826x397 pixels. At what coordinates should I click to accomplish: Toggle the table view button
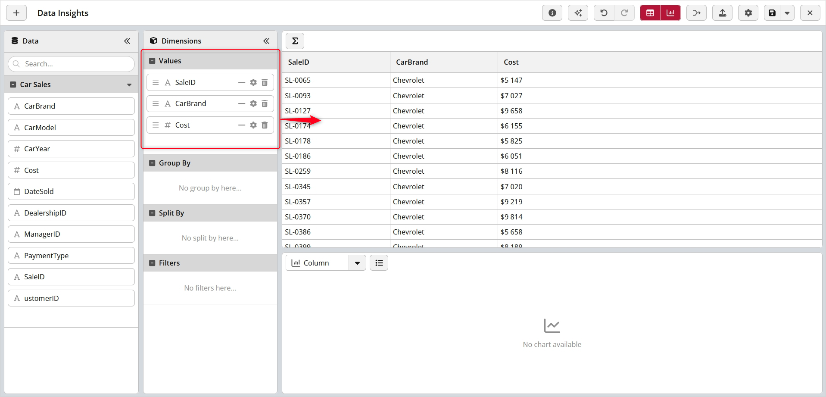pos(650,13)
